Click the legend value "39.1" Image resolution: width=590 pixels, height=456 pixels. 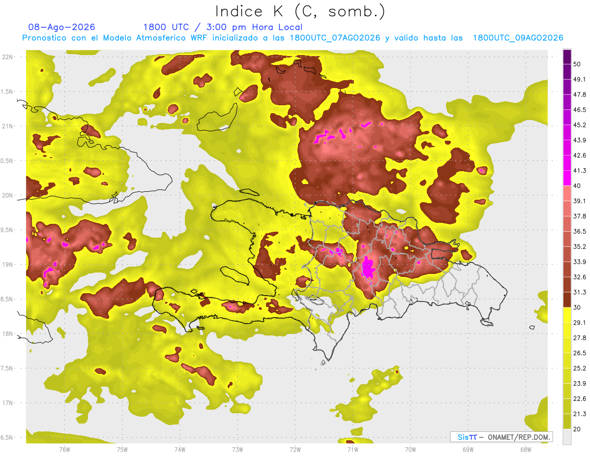[580, 201]
